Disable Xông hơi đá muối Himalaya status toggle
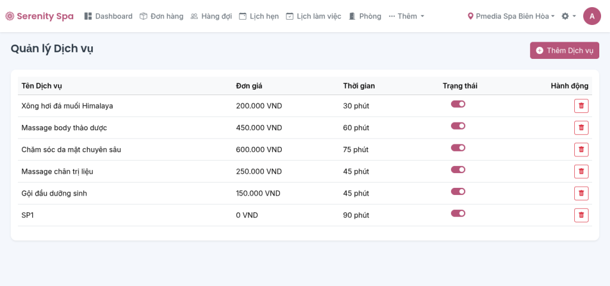Image resolution: width=610 pixels, height=286 pixels. coord(457,104)
